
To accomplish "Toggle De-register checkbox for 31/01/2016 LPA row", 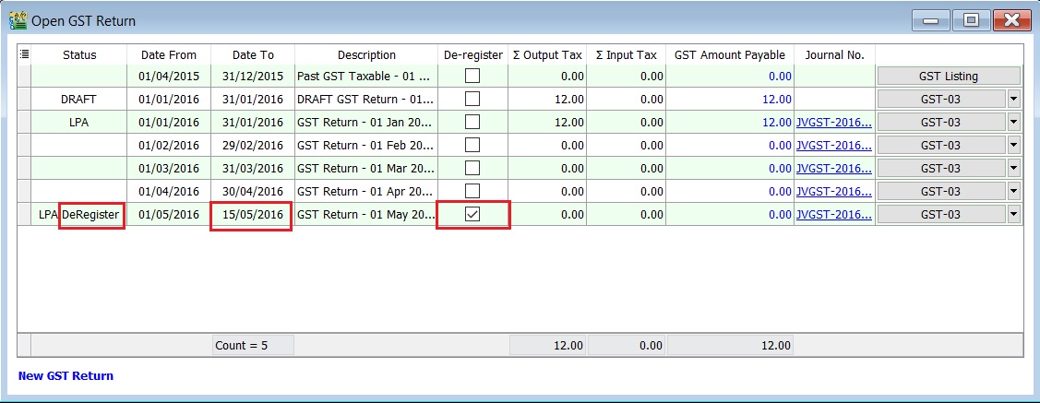I will 472,122.
